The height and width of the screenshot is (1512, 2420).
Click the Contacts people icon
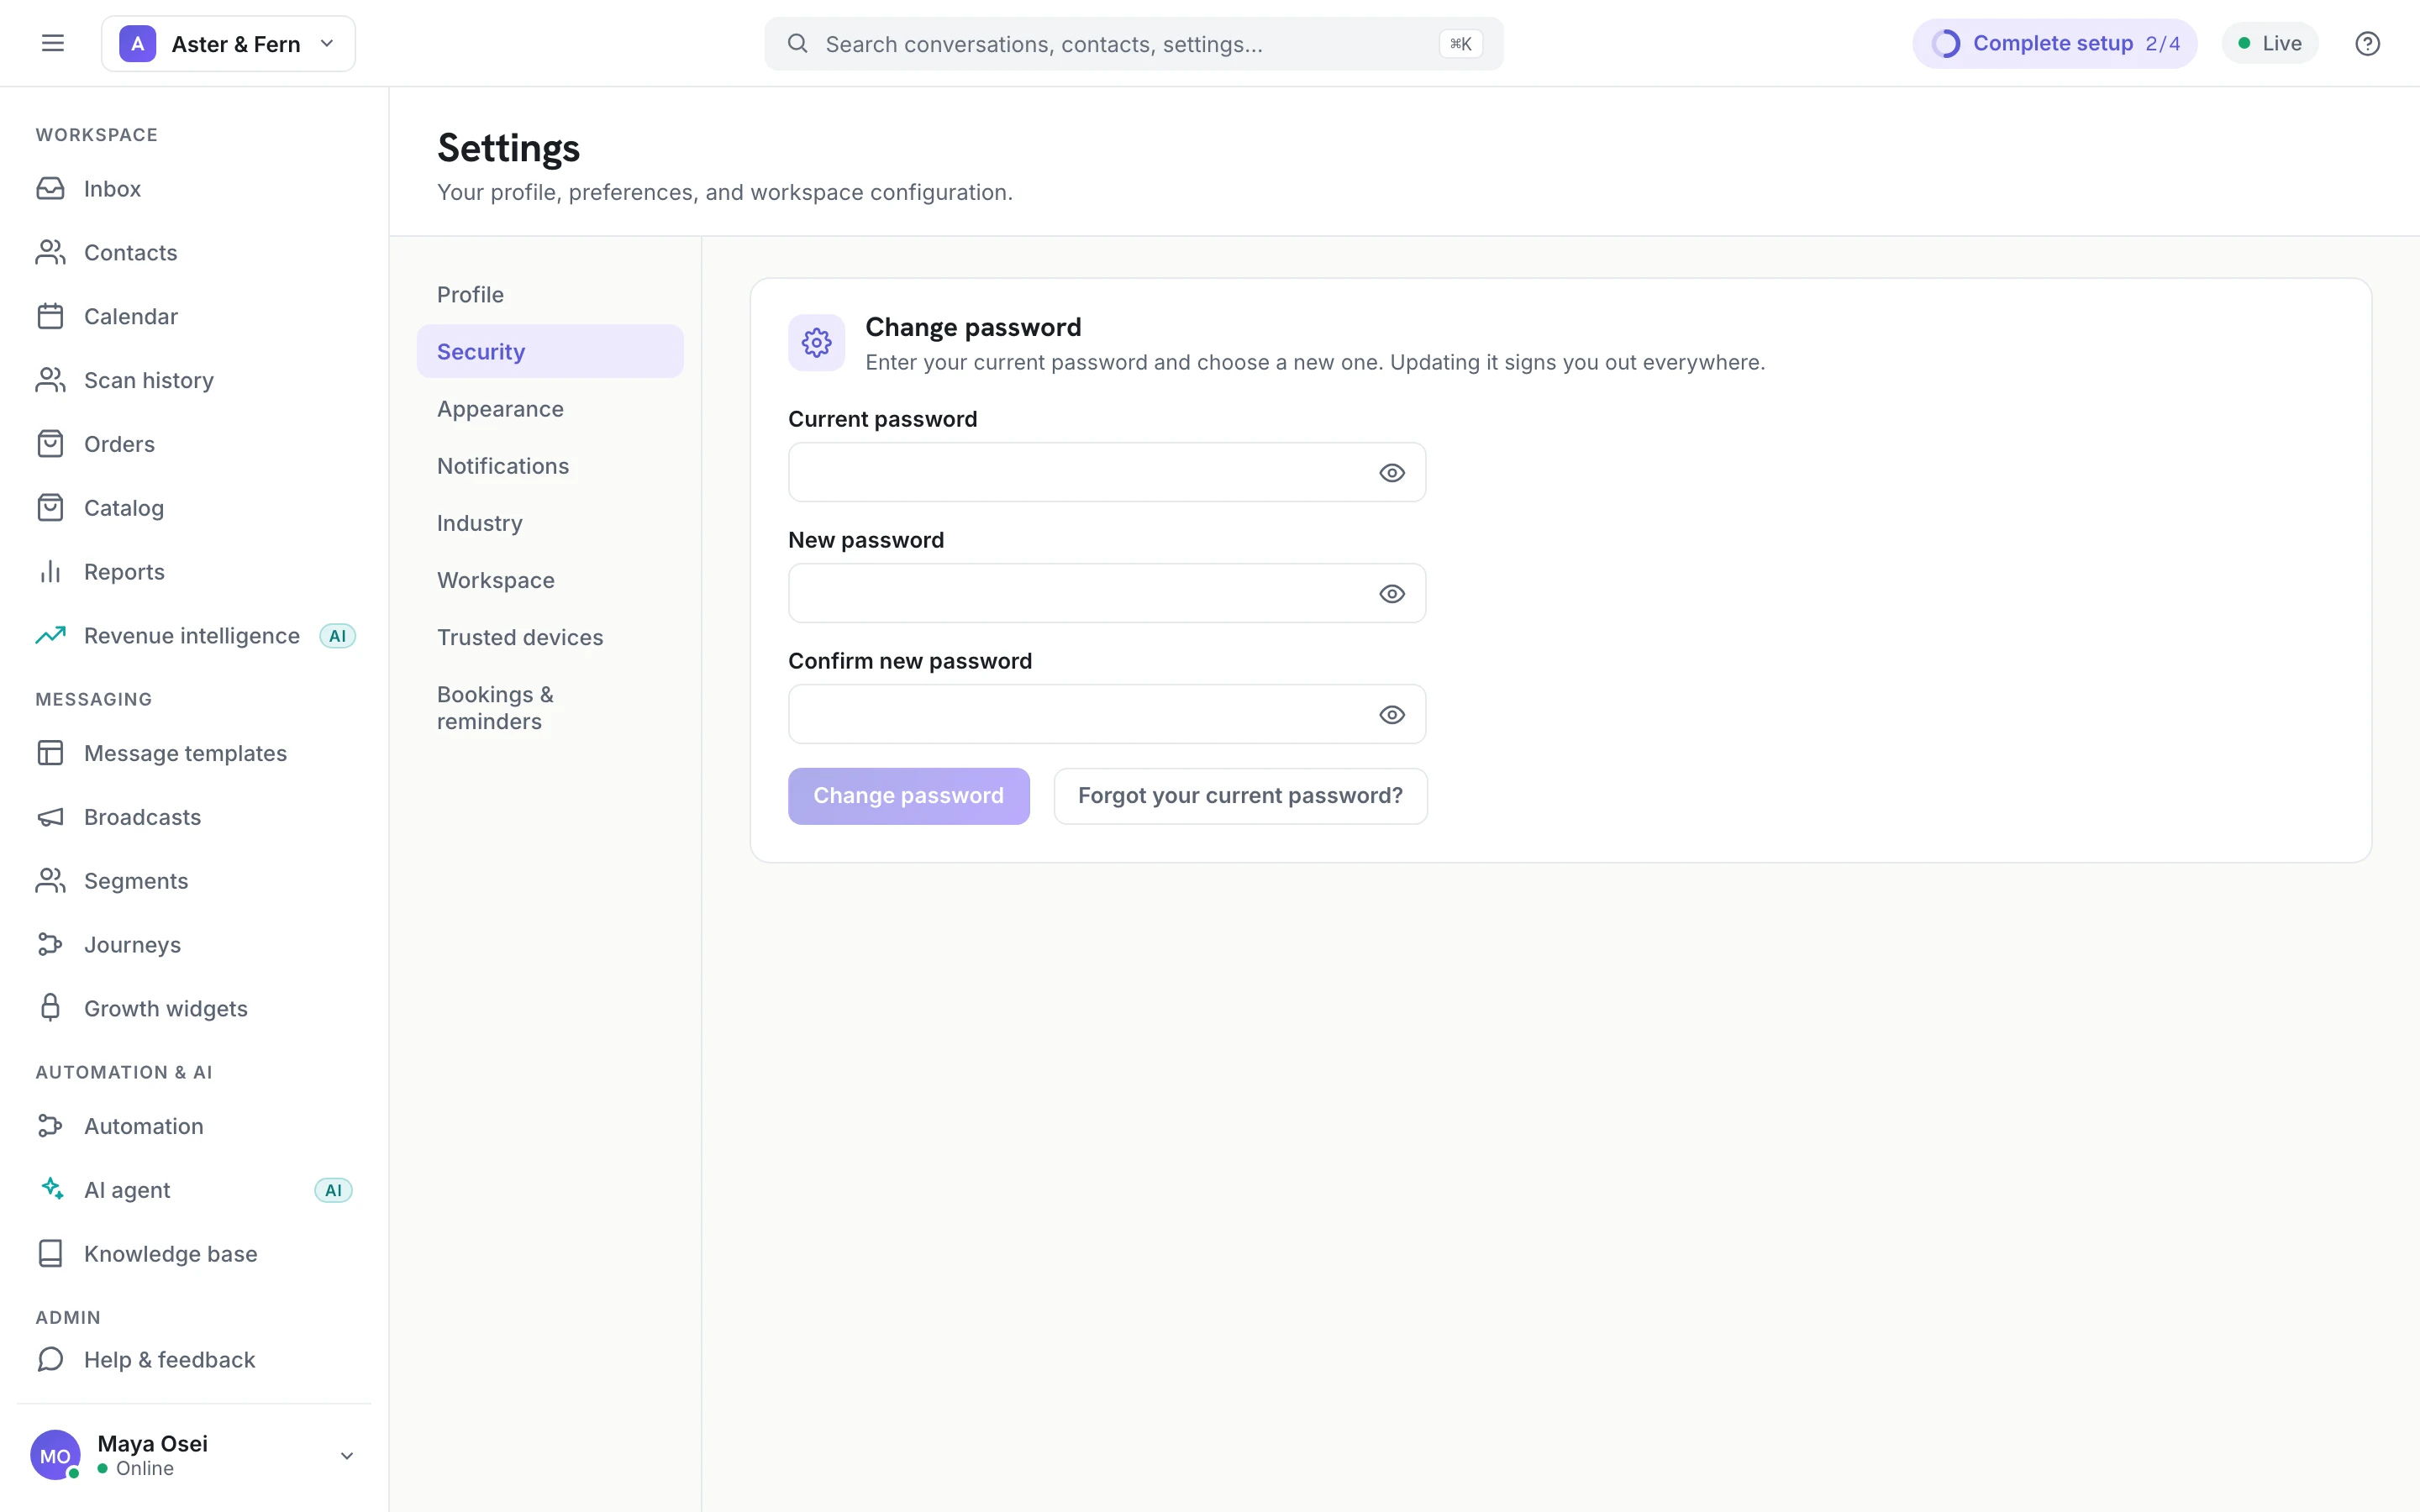(x=50, y=252)
